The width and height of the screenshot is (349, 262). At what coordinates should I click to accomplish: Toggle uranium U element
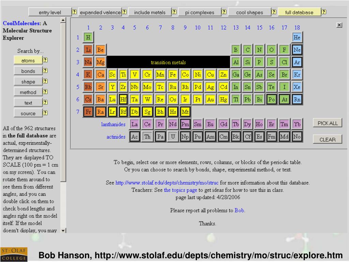(173, 136)
